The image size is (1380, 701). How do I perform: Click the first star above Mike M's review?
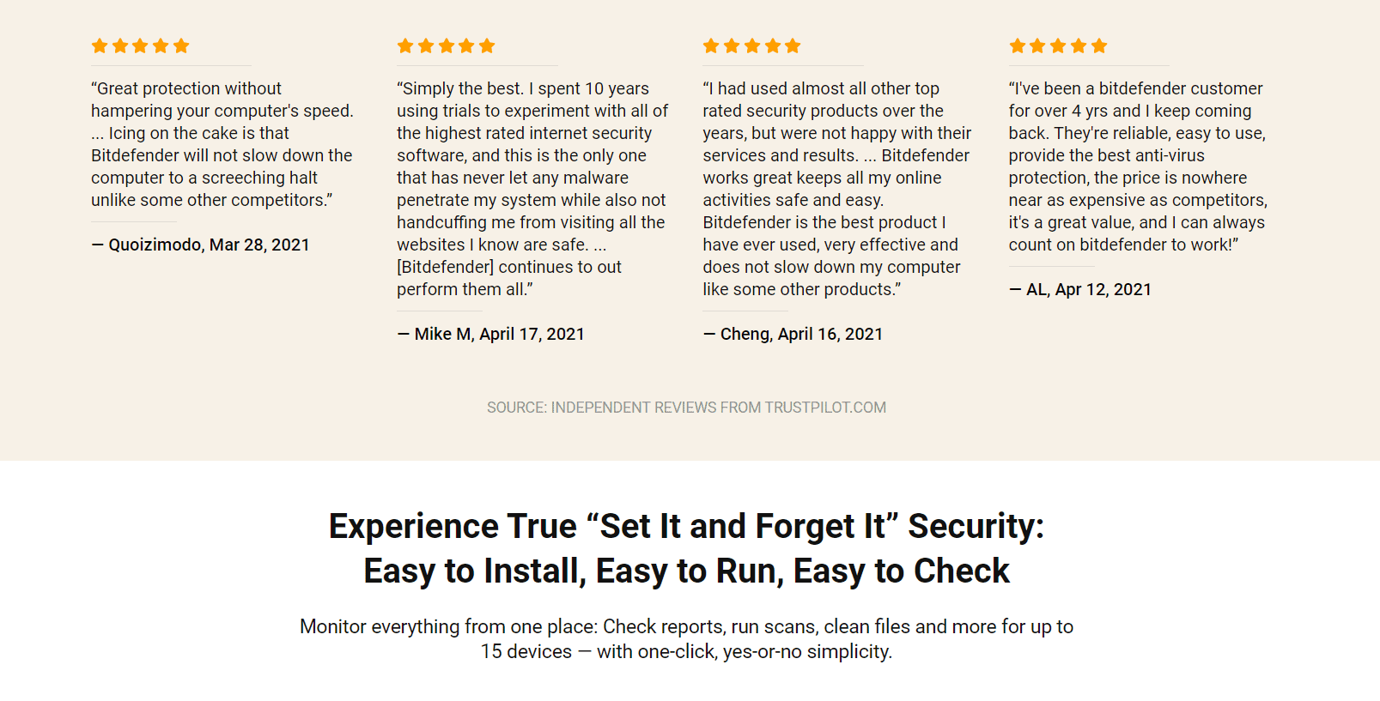(405, 46)
